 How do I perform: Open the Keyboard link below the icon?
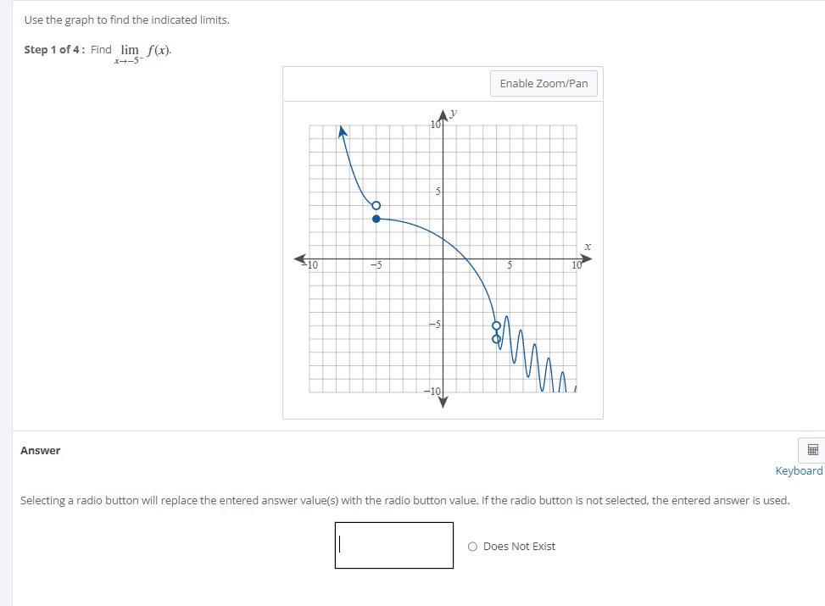coord(799,470)
